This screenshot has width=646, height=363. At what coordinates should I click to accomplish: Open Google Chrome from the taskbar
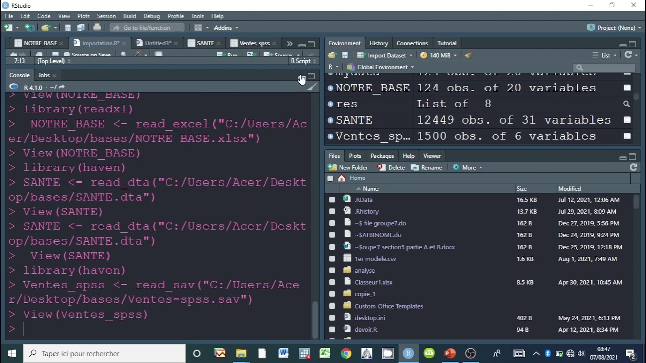[346, 353]
